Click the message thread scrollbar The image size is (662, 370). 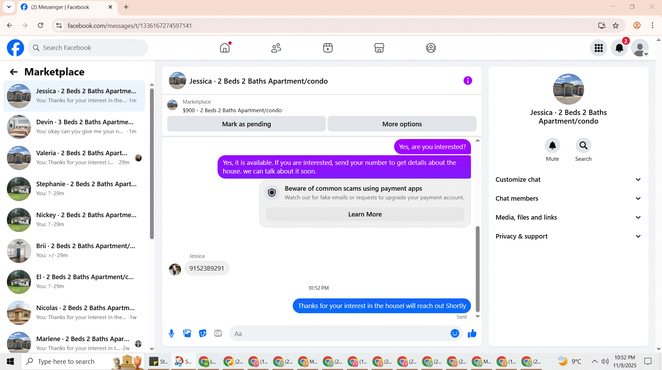click(478, 268)
